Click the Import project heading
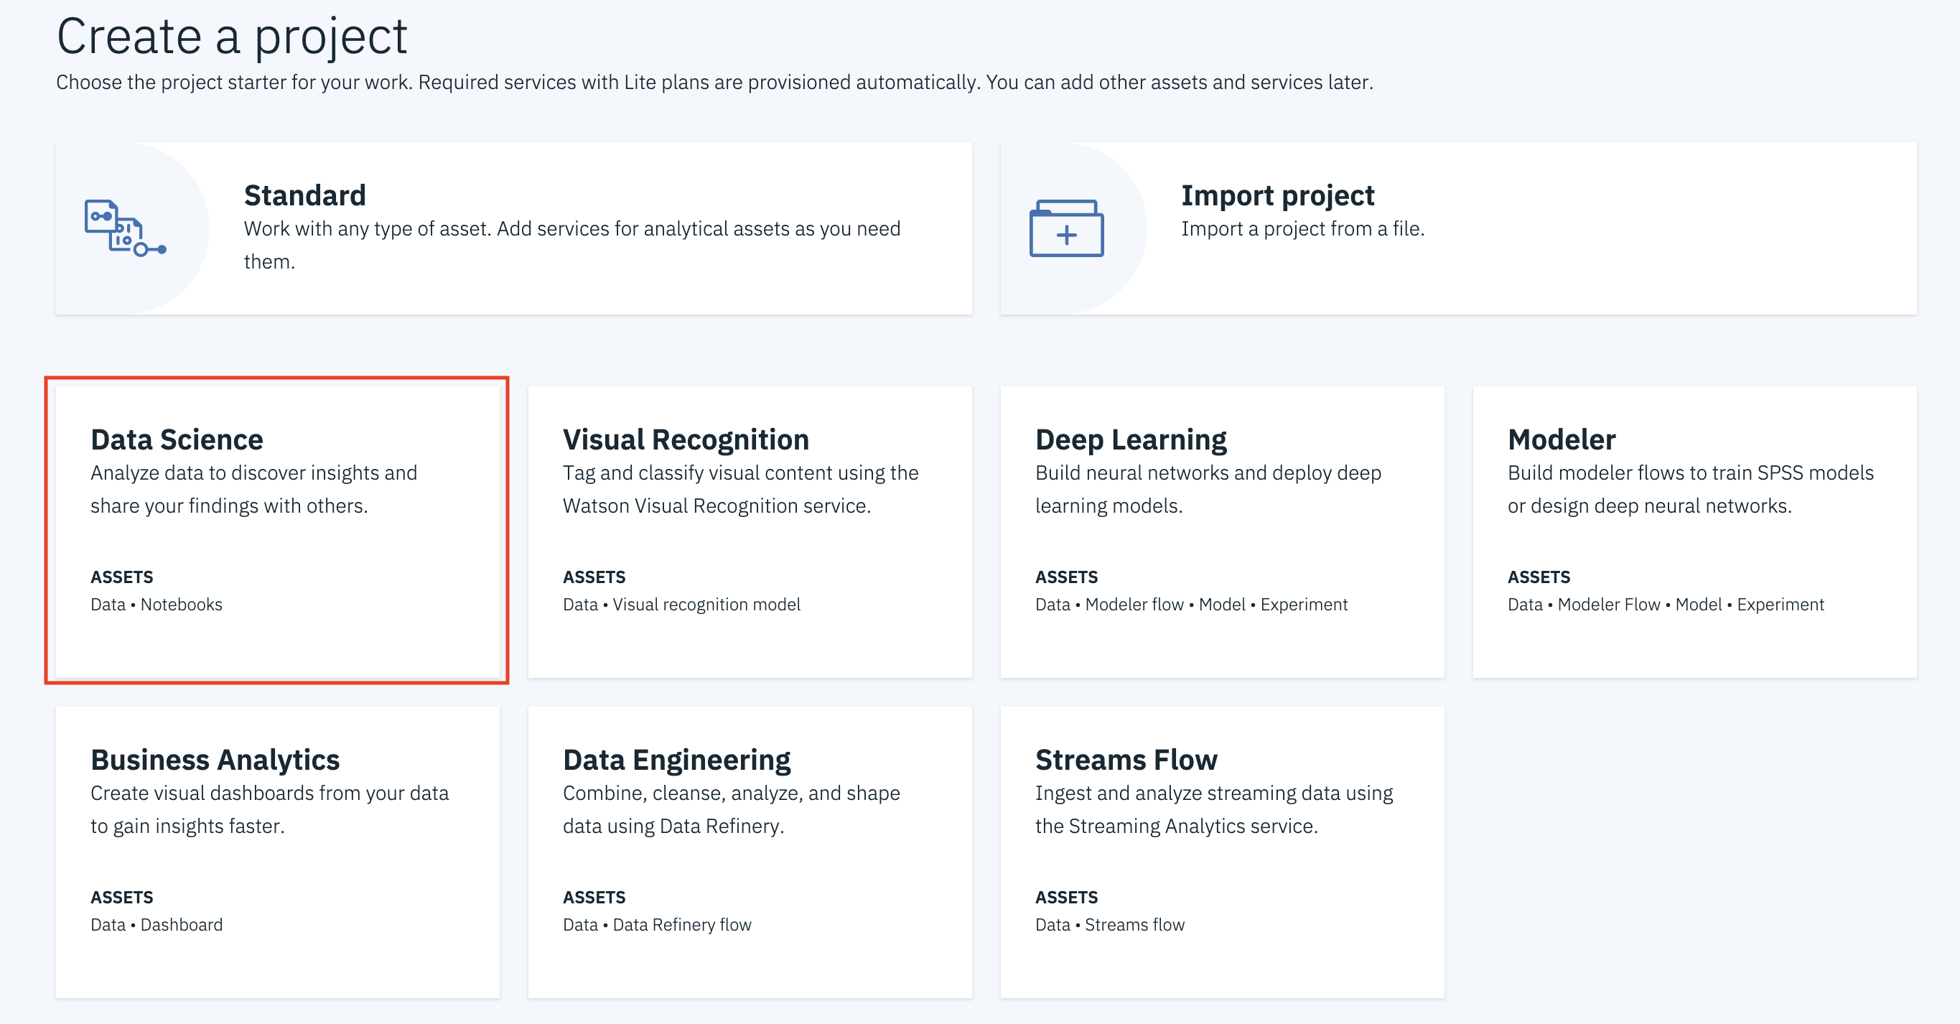Image resolution: width=1960 pixels, height=1024 pixels. [x=1277, y=195]
